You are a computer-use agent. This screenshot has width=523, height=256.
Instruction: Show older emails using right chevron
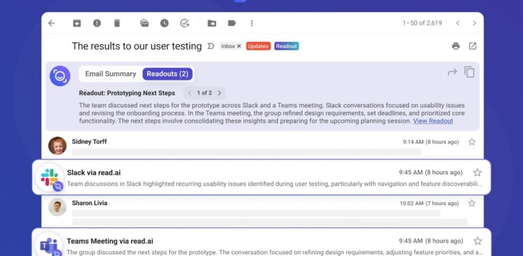click(x=474, y=23)
